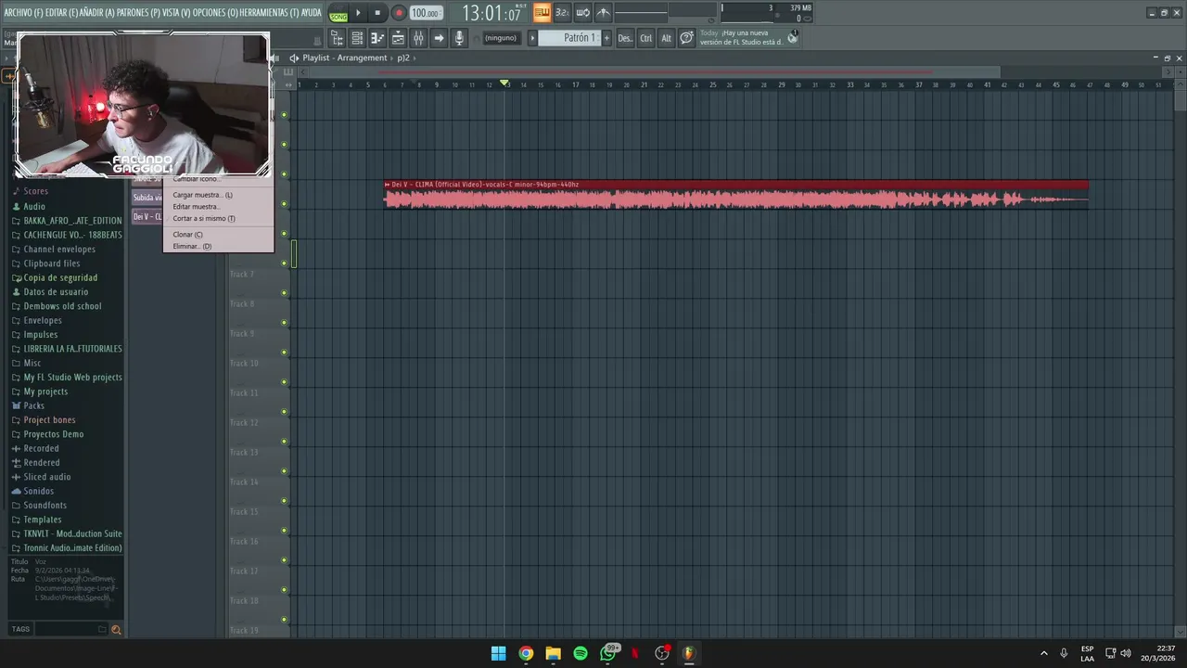Open WhatsApp from the taskbar
The image size is (1187, 668).
pos(608,653)
